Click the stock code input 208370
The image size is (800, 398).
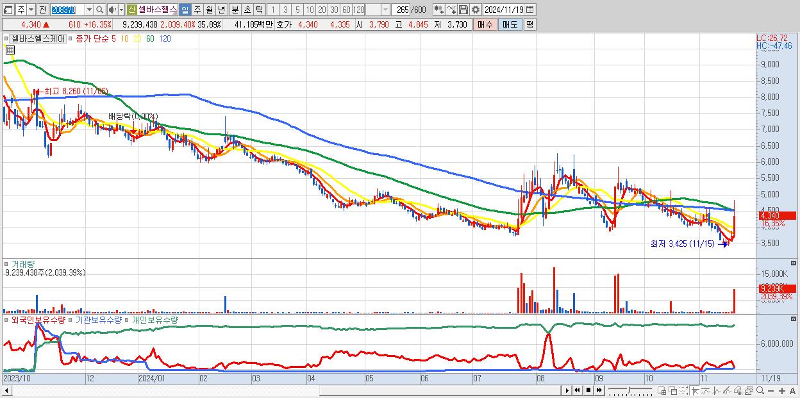click(x=67, y=10)
